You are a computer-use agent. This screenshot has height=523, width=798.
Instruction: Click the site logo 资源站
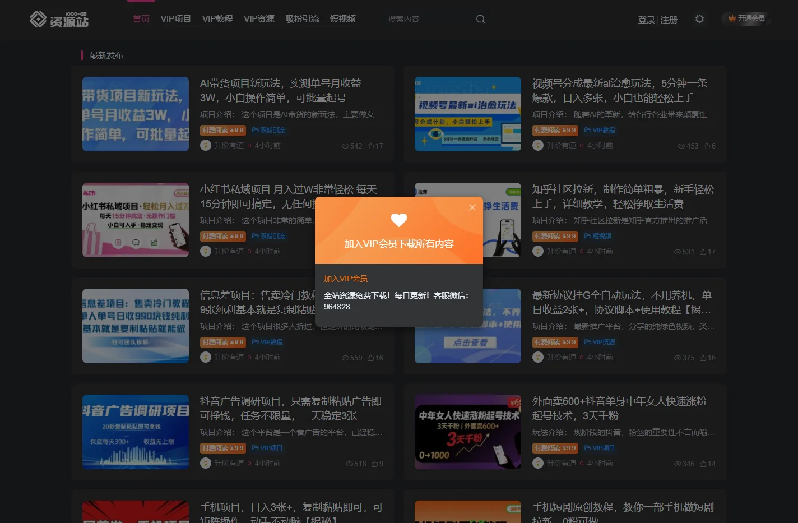click(x=59, y=19)
